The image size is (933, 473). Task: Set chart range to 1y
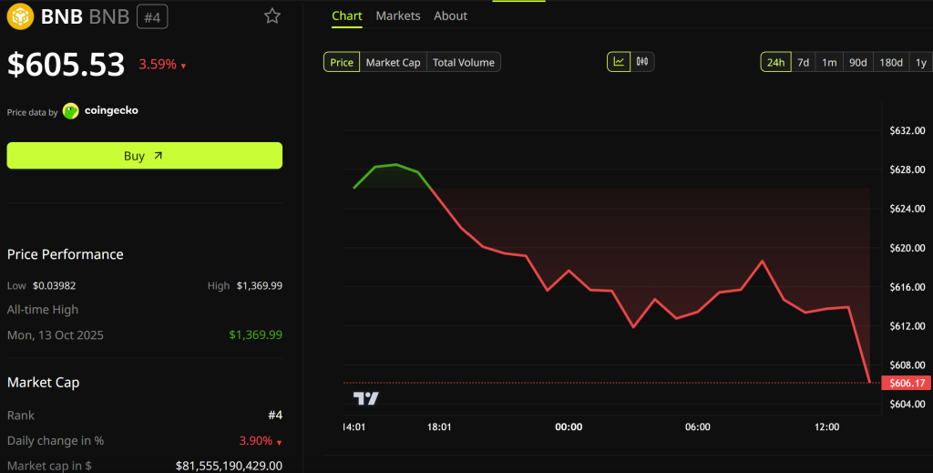[921, 62]
